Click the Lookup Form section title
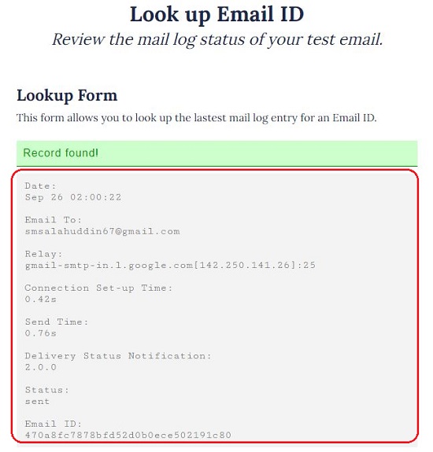433x452 pixels. click(x=67, y=96)
